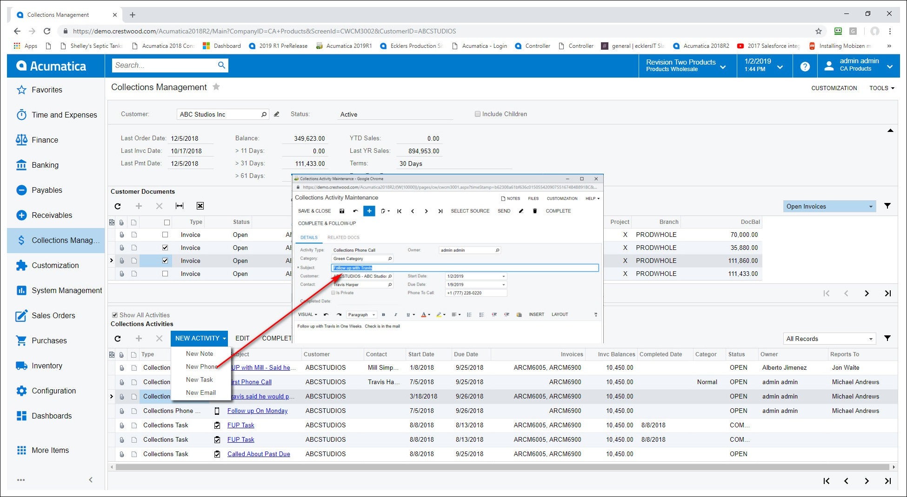
Task: Collapse the customer summary panel arrow
Action: coord(890,131)
